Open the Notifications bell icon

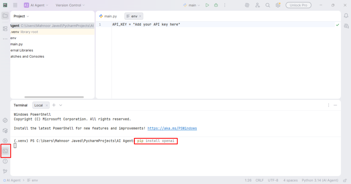coord(346,16)
